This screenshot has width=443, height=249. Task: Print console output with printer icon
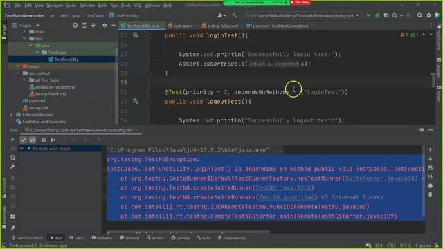(431, 186)
